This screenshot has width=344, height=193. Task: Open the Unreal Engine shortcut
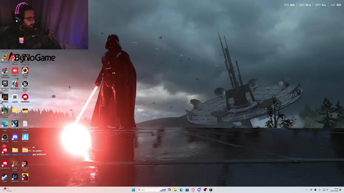[25, 86]
